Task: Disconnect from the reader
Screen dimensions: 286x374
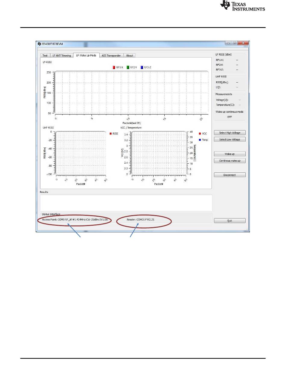Action: 230,175
